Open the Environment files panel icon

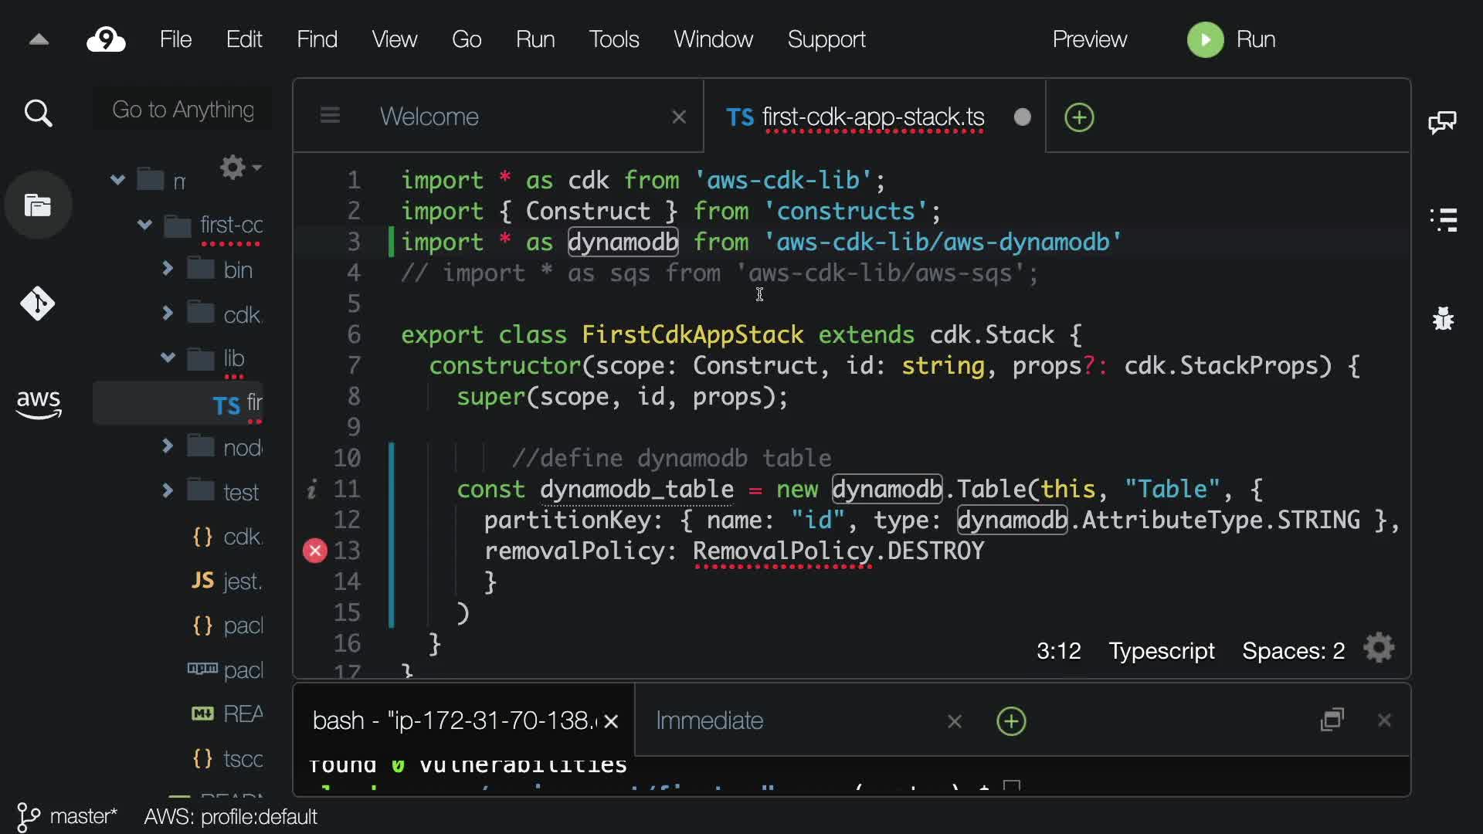(38, 205)
